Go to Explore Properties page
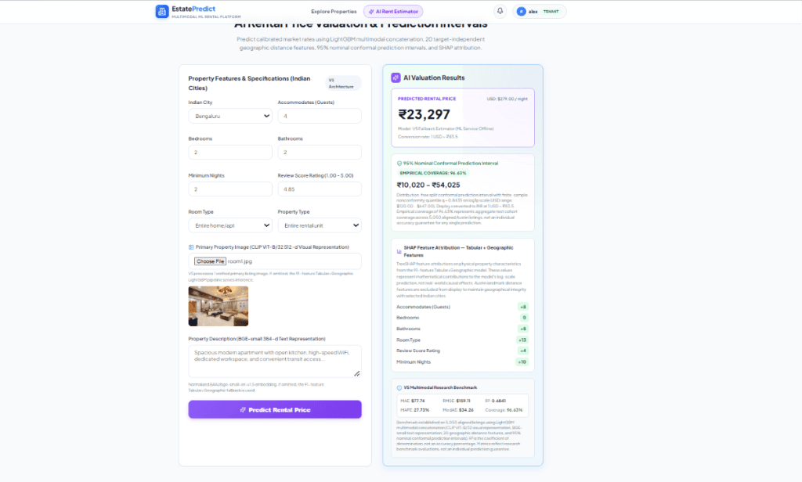Viewport: 802px width, 482px height. (x=334, y=11)
